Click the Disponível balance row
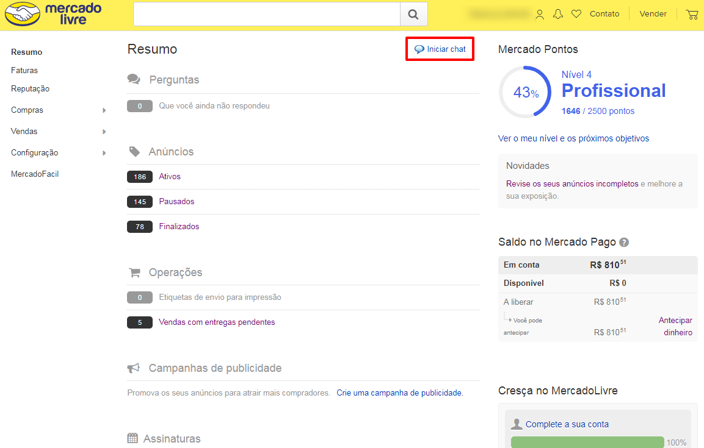This screenshot has width=704, height=448. pyautogui.click(x=598, y=283)
